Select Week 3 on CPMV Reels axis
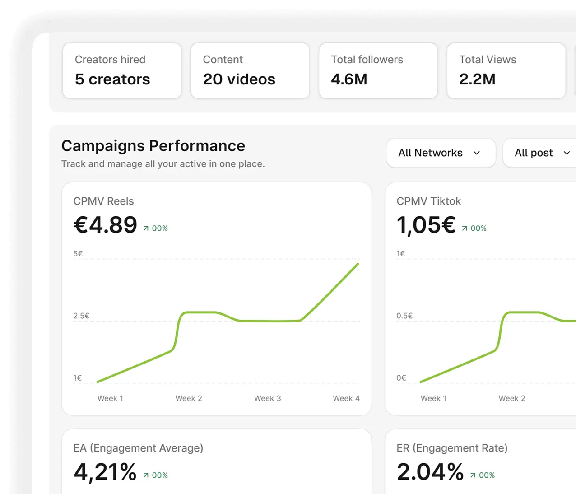This screenshot has height=494, width=576. click(267, 398)
